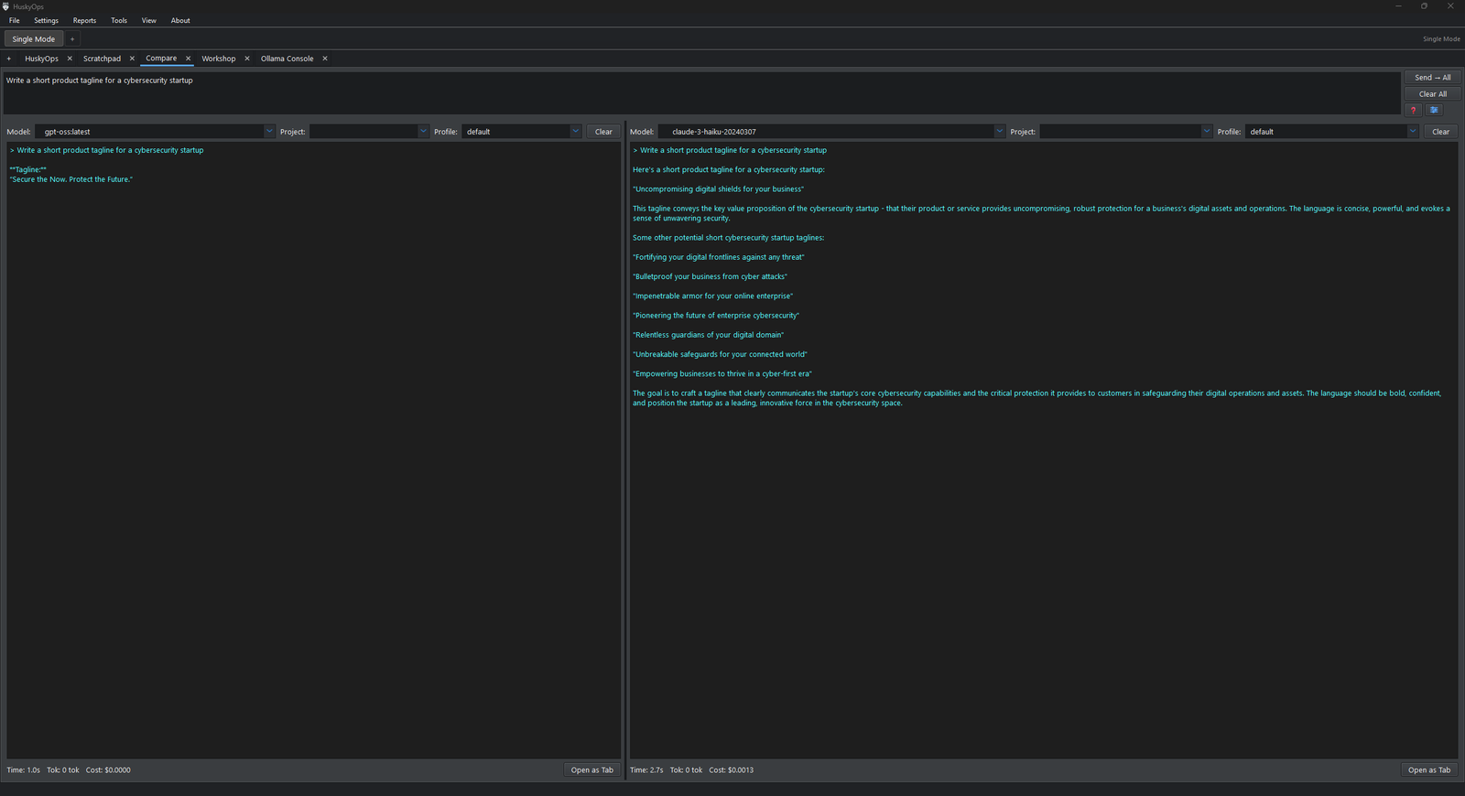
Task: Click the Clear All button
Action: (x=1432, y=94)
